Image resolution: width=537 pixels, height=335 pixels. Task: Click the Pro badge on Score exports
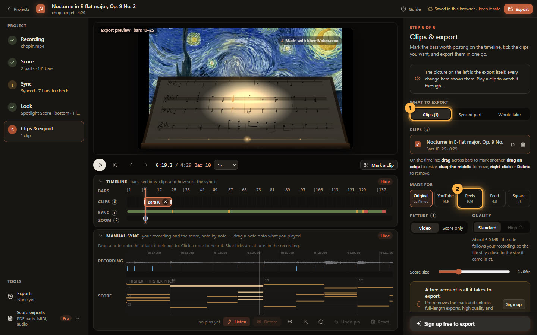click(x=66, y=318)
